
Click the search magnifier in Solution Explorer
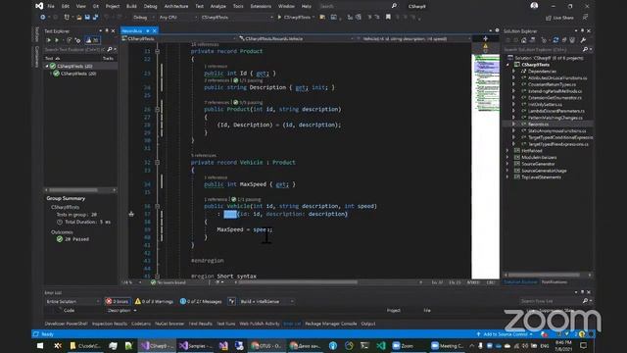point(586,49)
